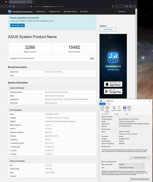Bookmark this page with the star icon
The image size is (153, 182).
coord(112,6)
